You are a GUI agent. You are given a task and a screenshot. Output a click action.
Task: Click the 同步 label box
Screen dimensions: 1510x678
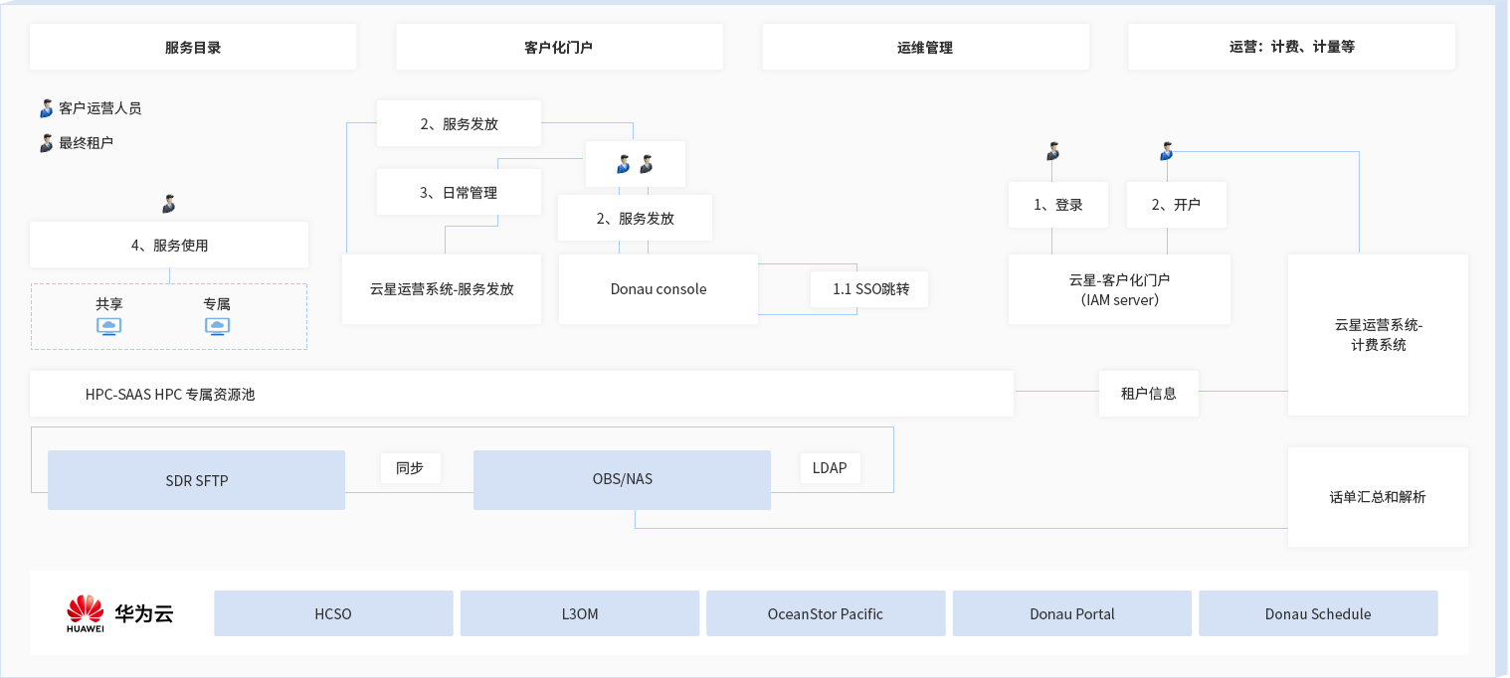tap(410, 468)
